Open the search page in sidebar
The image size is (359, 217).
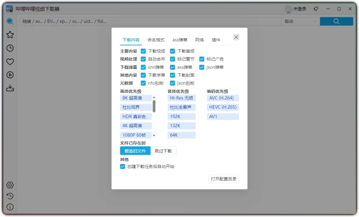coord(10,21)
